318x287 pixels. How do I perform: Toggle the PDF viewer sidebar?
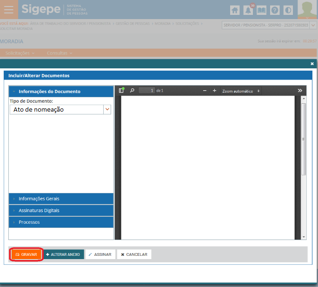coord(121,90)
